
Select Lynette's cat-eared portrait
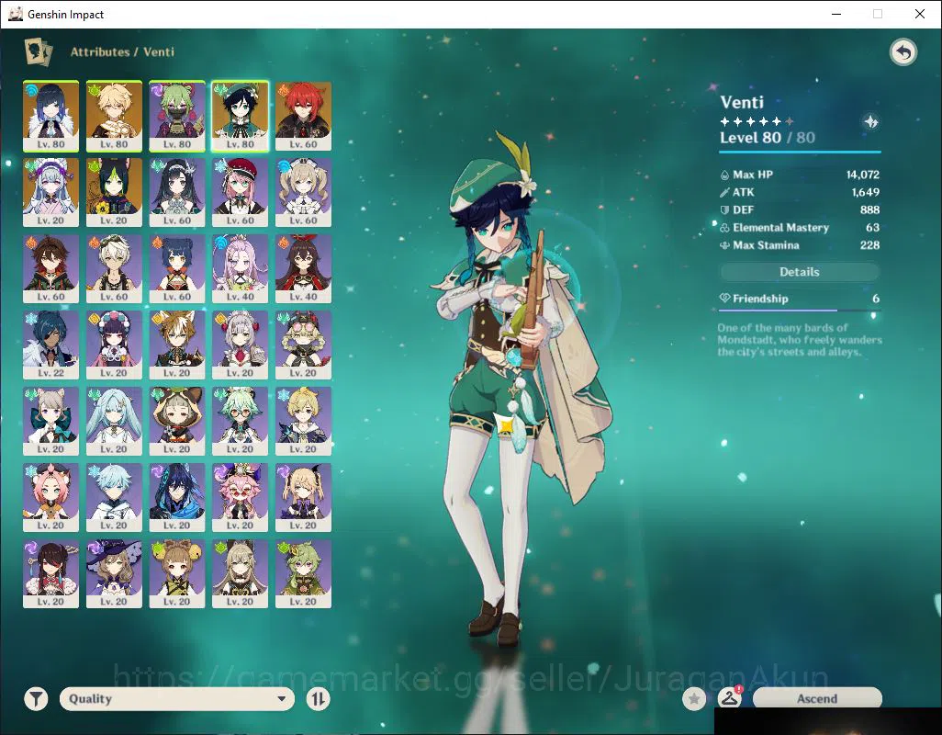[51, 422]
